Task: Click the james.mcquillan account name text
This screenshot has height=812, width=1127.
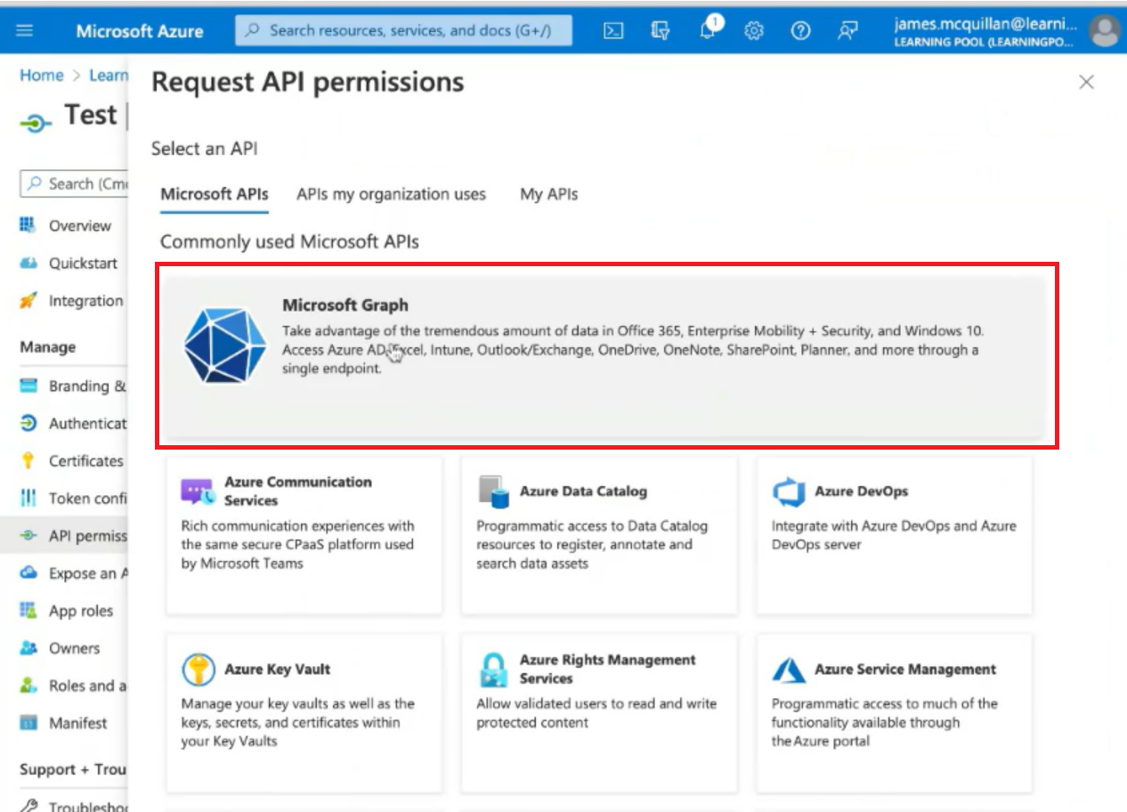Action: (985, 24)
